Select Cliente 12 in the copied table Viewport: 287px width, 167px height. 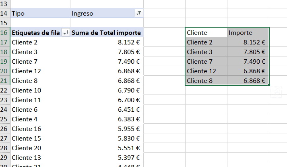(206, 71)
